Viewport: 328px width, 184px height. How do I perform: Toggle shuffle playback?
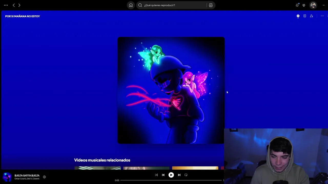156,175
